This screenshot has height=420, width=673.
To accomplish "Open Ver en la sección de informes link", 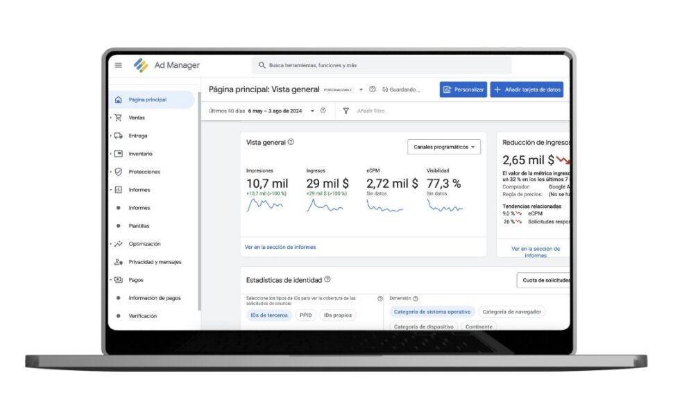I will 280,247.
